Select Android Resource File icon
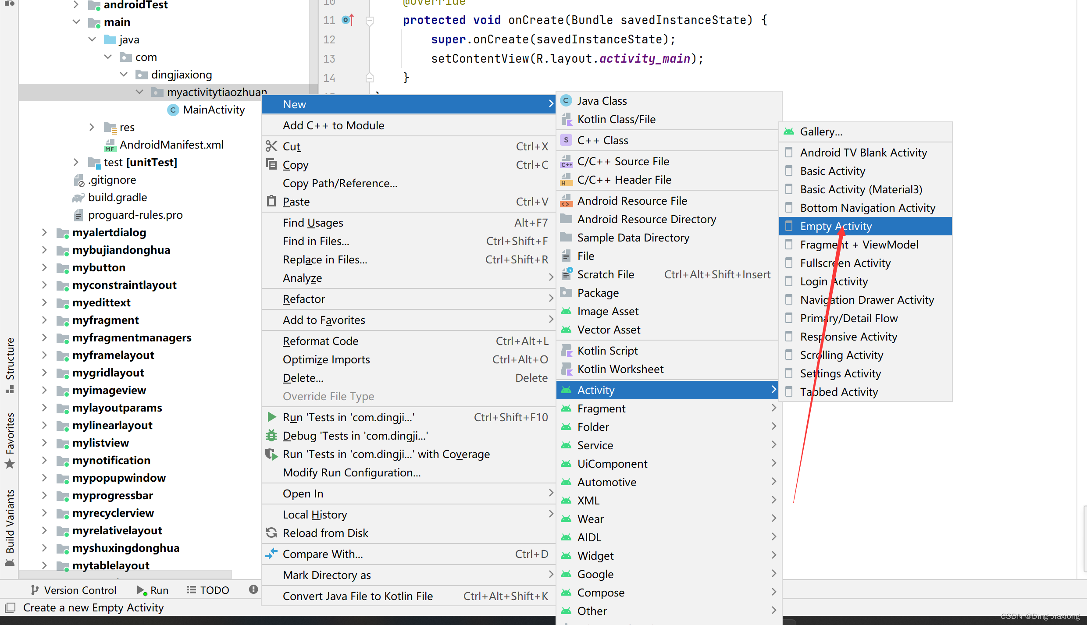 pos(566,201)
